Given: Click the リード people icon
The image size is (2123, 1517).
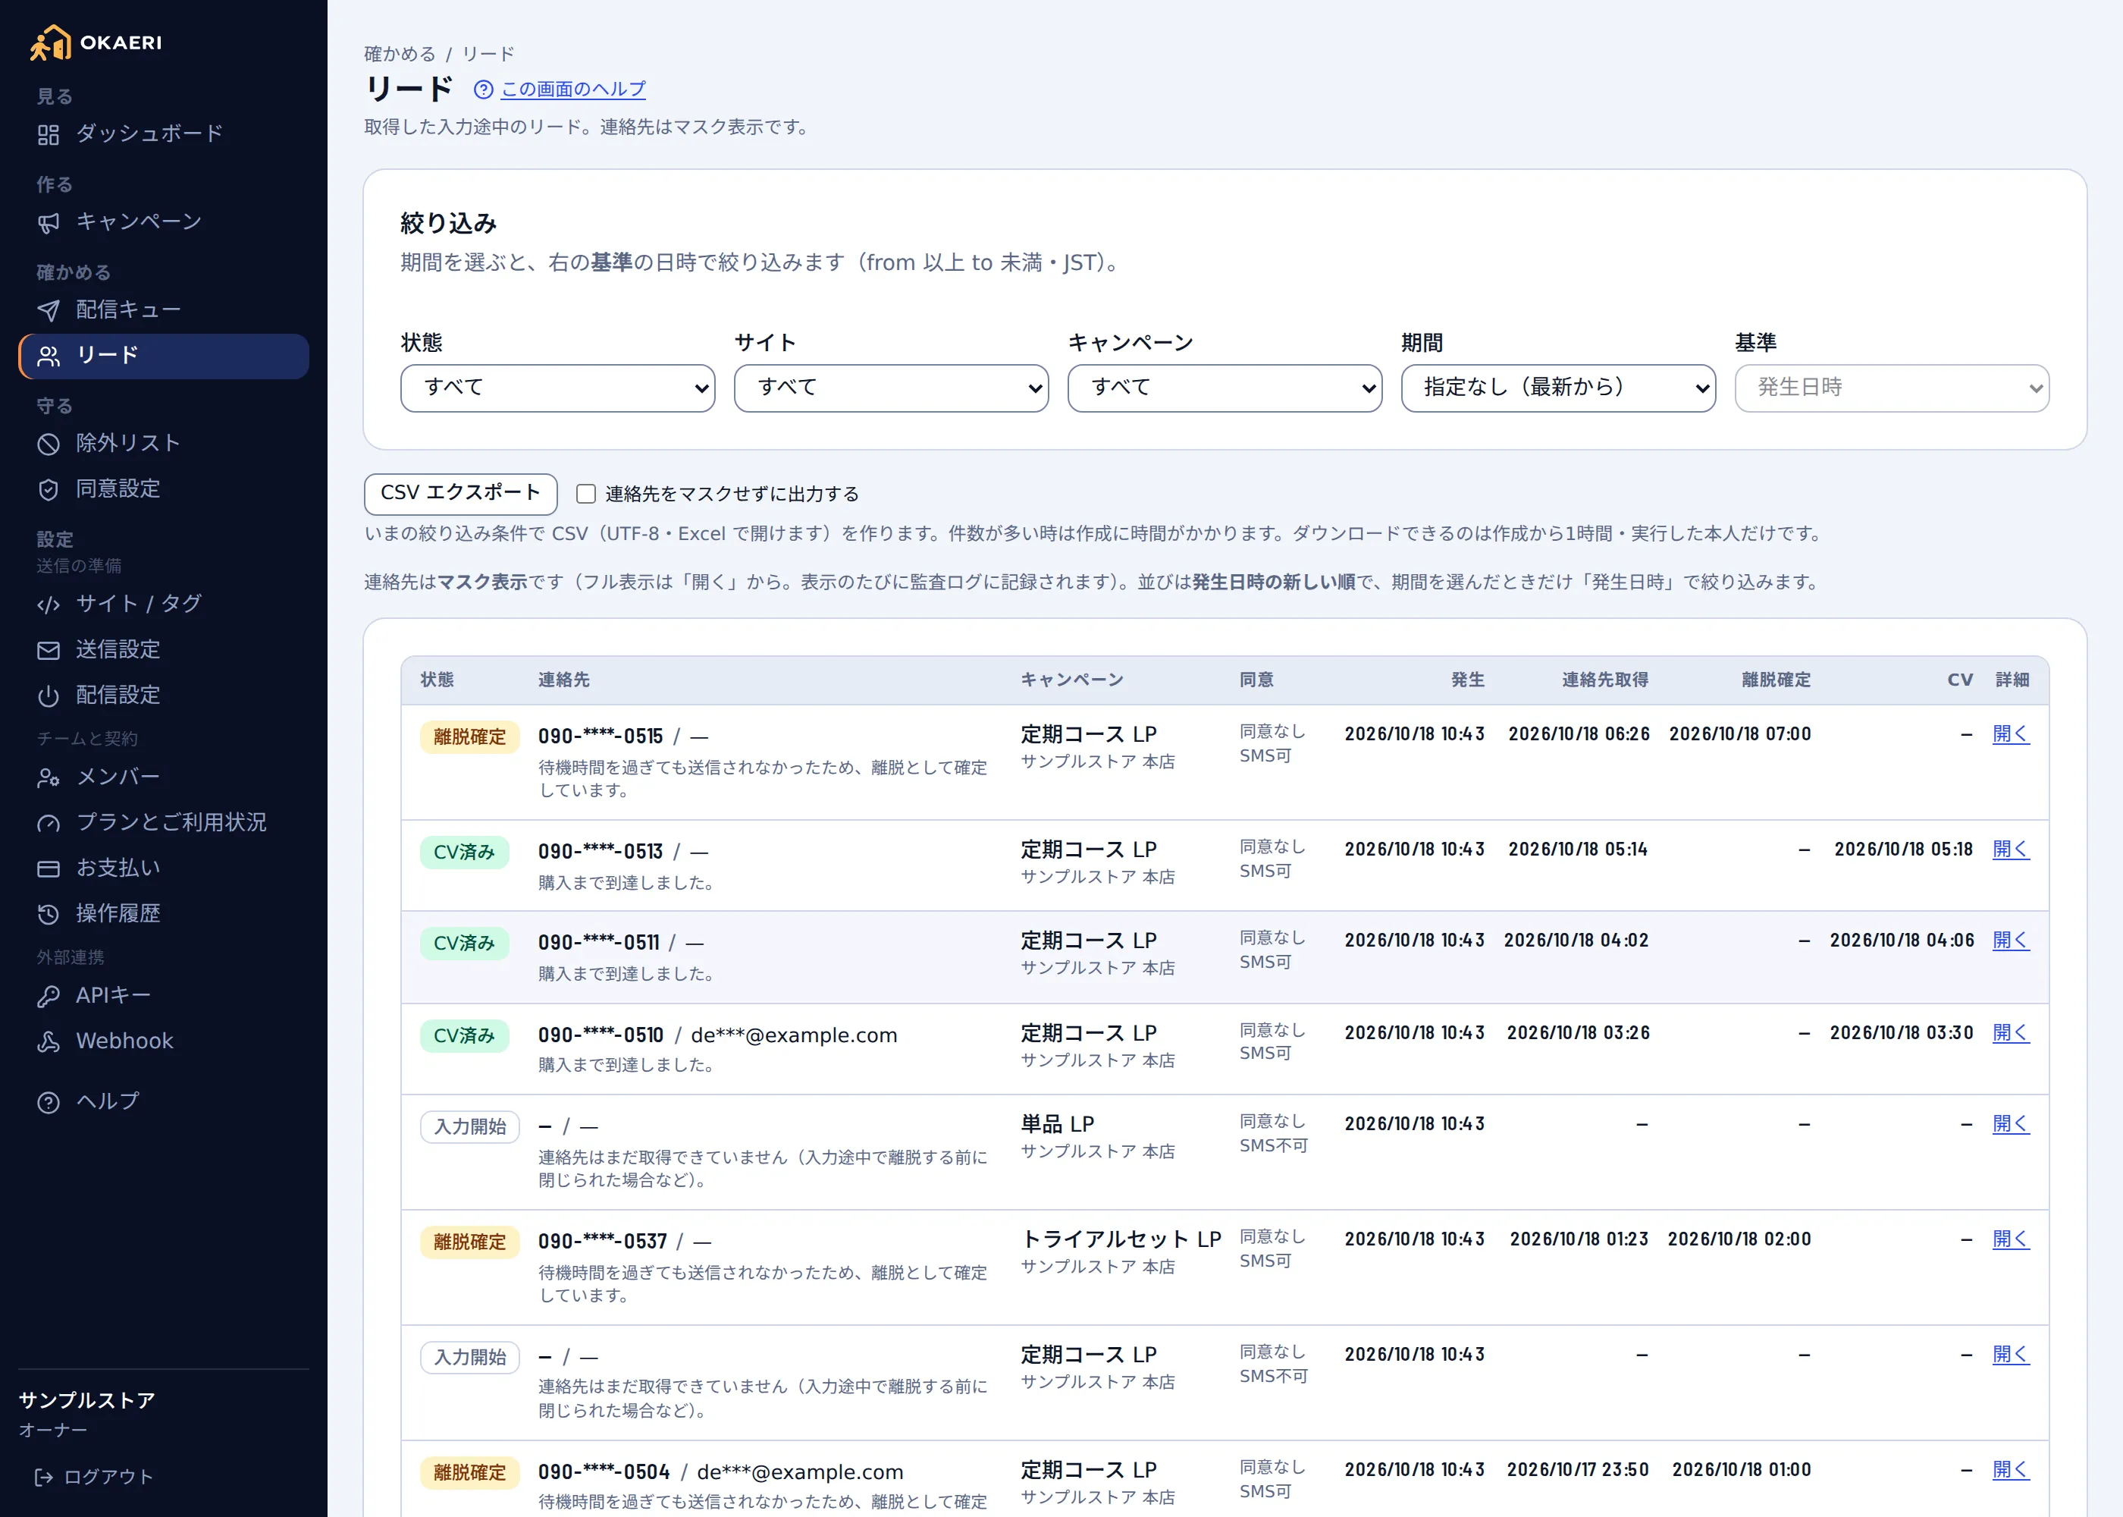Looking at the screenshot, I should click(x=49, y=356).
